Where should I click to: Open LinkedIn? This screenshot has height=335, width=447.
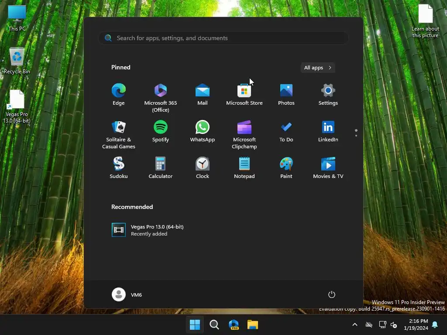328,131
